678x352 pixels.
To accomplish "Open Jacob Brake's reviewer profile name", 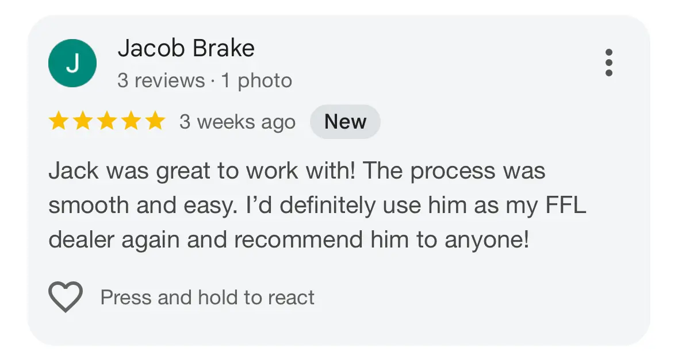I will 186,49.
